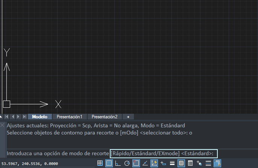Viewport: 258px width, 168px height.
Task: Click the object snap icon
Action: 136,163
